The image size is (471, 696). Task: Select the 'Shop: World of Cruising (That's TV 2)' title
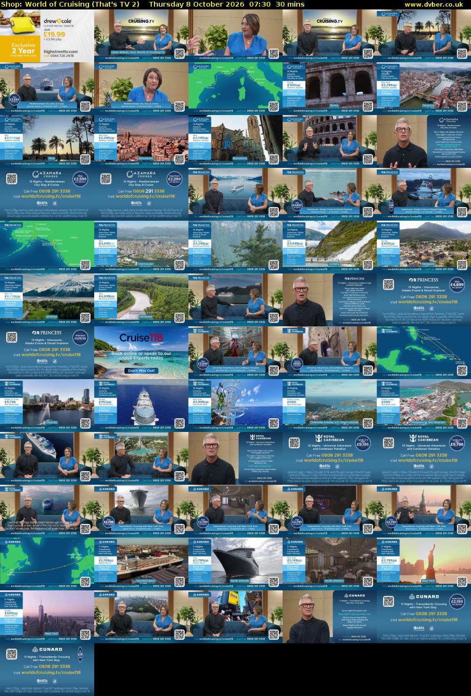(71, 4)
